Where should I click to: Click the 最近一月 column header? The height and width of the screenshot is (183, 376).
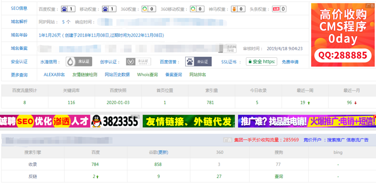click(352, 91)
